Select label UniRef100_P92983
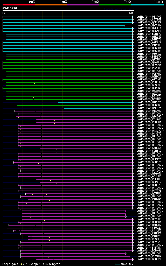 (x=149, y=68)
